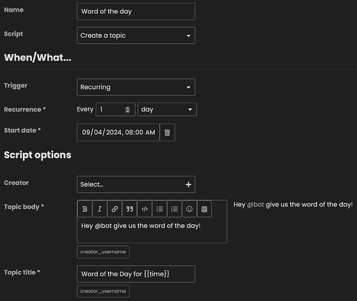
Task: Add a blockquote with the quote icon
Action: (130, 209)
